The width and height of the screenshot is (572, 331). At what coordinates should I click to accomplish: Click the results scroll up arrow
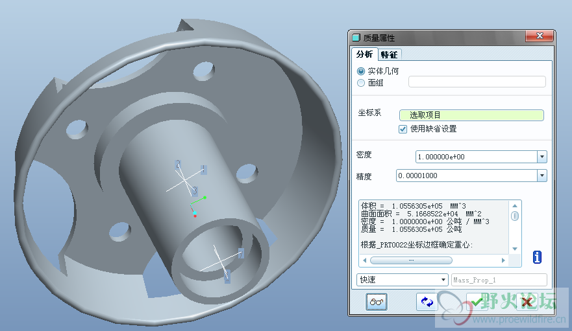pyautogui.click(x=515, y=206)
